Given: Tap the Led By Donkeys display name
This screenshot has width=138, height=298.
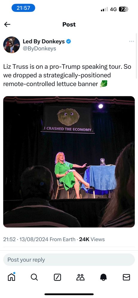Looking at the screenshot, I should (x=44, y=41).
